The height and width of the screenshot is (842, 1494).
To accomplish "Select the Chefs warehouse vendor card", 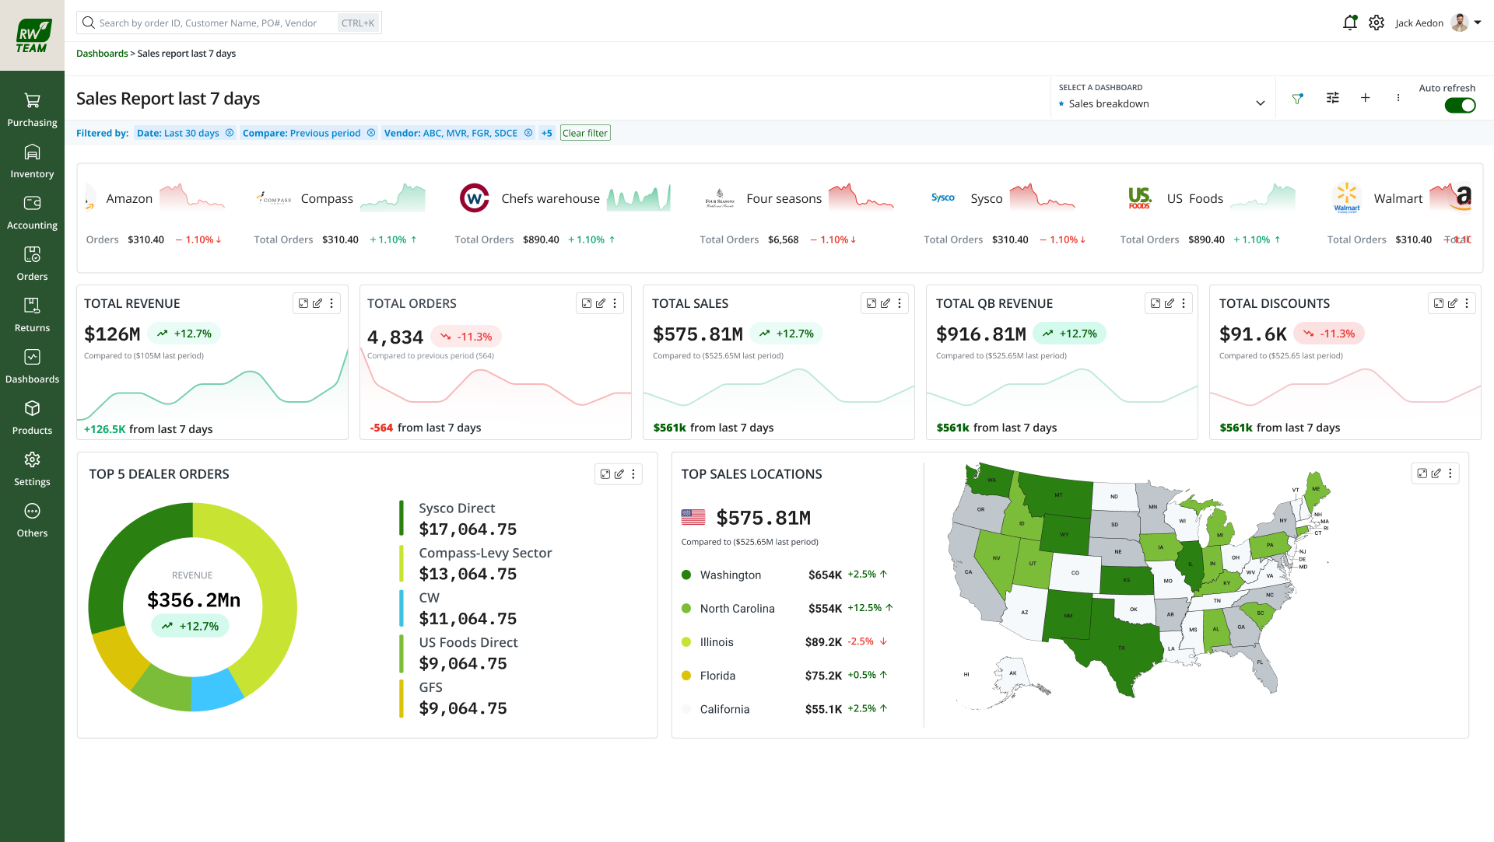I will [x=564, y=215].
